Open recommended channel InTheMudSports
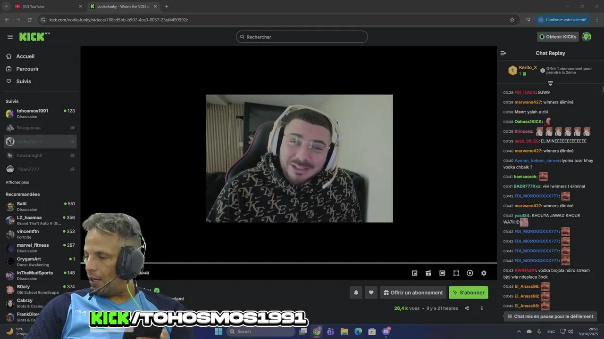Viewport: 604px width, 339px height. 40,275
